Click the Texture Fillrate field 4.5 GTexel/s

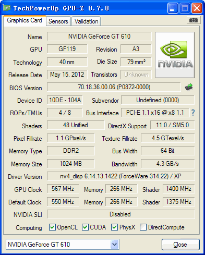tap(168, 138)
